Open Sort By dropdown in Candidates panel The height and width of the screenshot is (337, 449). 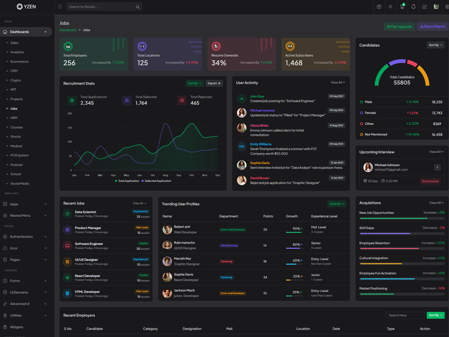point(436,45)
